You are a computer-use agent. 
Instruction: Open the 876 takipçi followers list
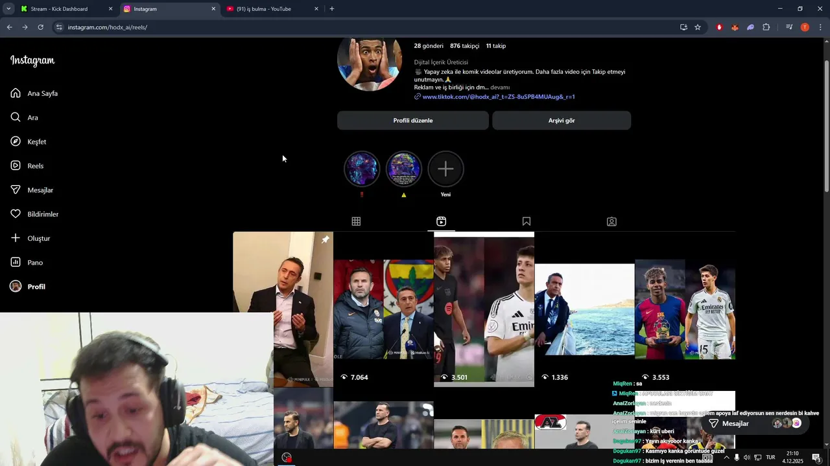pyautogui.click(x=464, y=46)
